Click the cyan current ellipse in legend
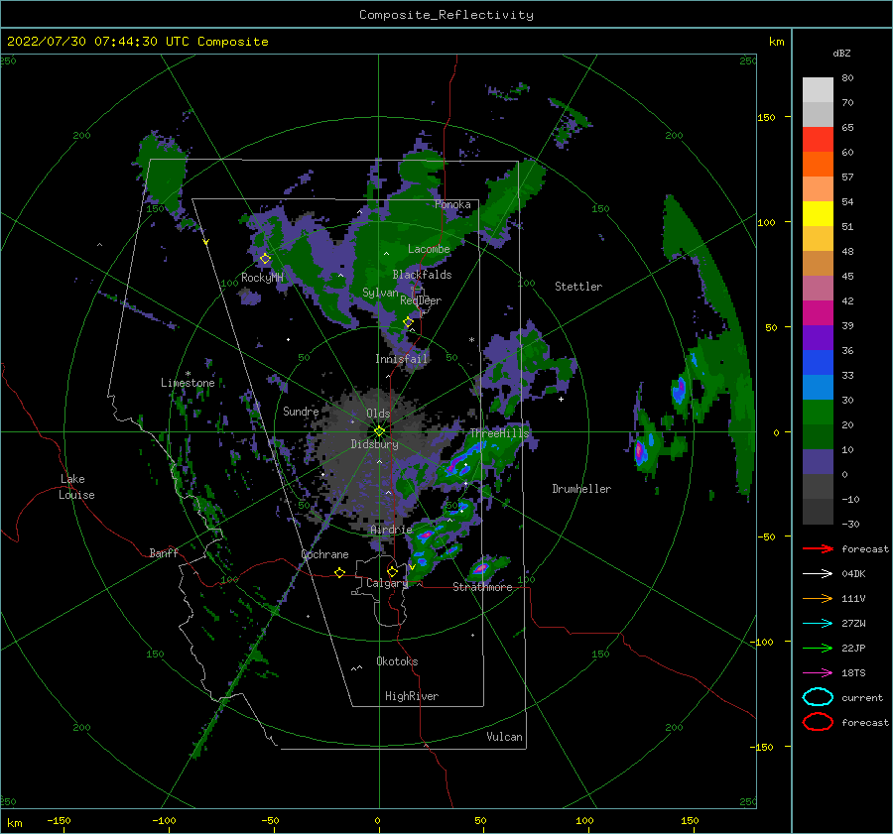The width and height of the screenshot is (893, 834). click(819, 697)
